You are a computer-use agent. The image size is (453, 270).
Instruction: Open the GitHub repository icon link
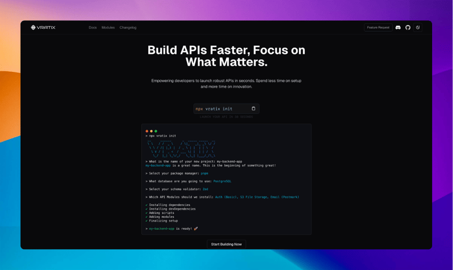click(408, 27)
